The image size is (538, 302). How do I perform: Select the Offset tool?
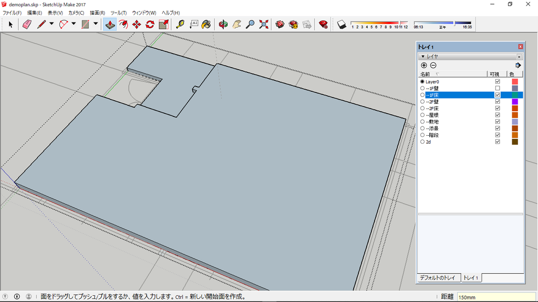point(123,24)
